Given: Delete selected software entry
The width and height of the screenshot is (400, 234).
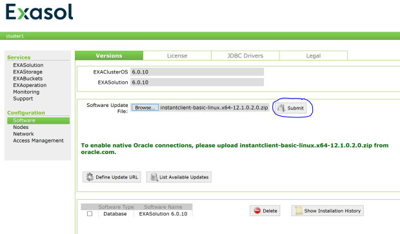Looking at the screenshot, I should pyautogui.click(x=265, y=211).
